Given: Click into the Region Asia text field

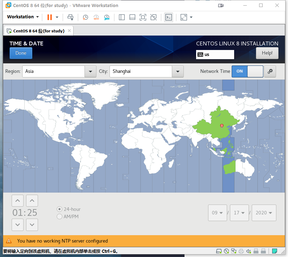Looking at the screenshot, I should coord(54,71).
